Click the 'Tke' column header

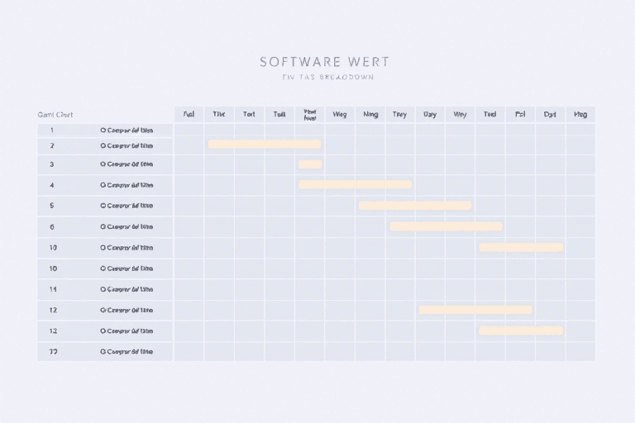click(218, 115)
